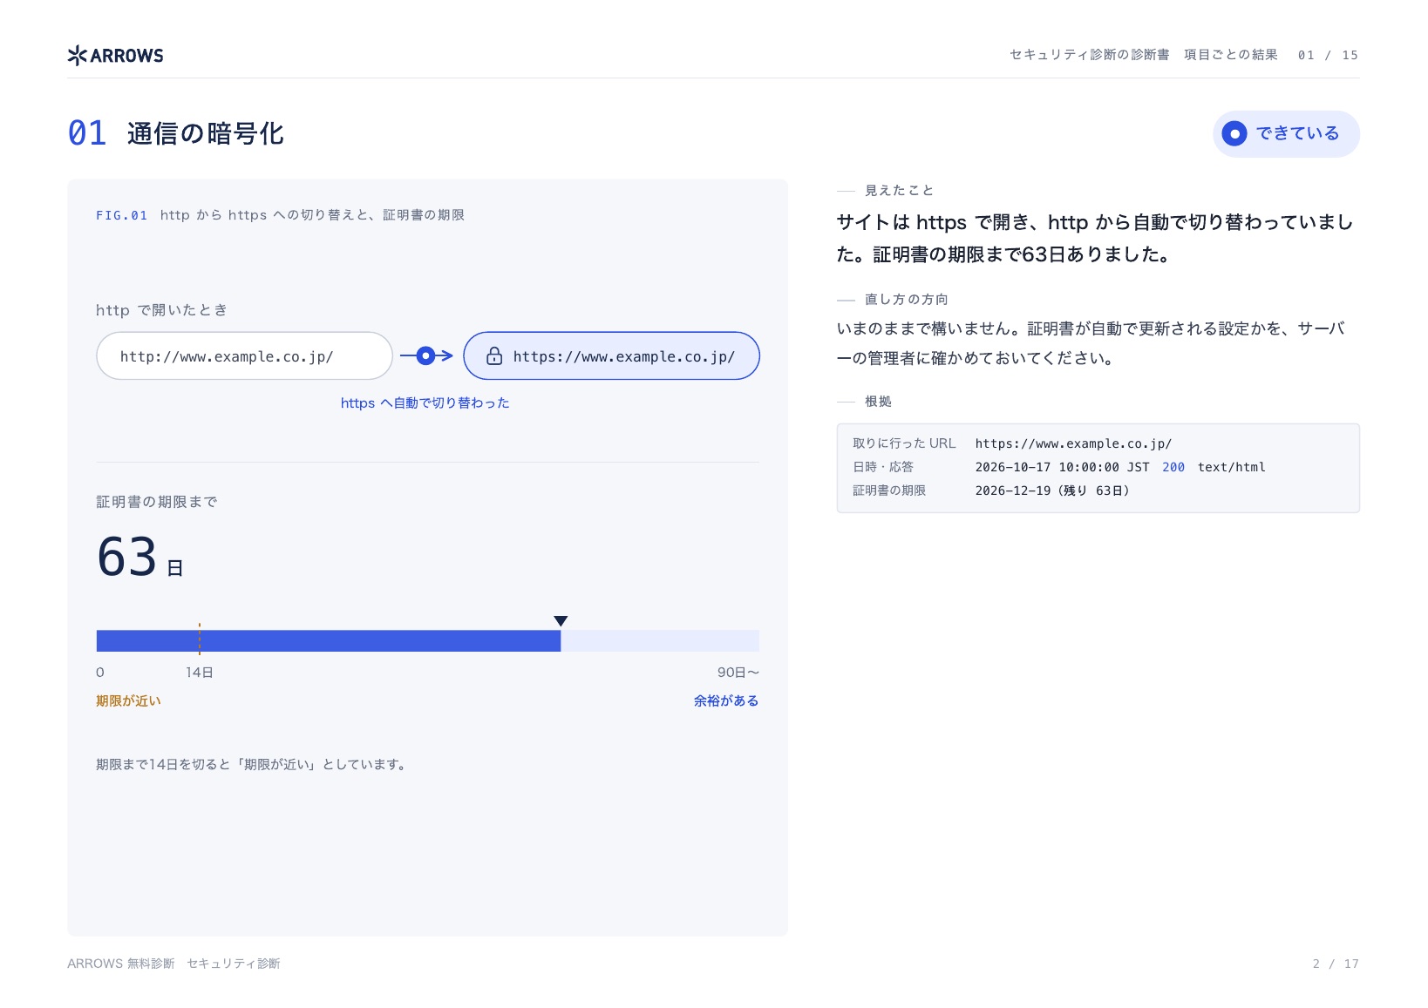Click the black triangle marker above bar
This screenshot has height=1008, width=1428.
[x=561, y=621]
